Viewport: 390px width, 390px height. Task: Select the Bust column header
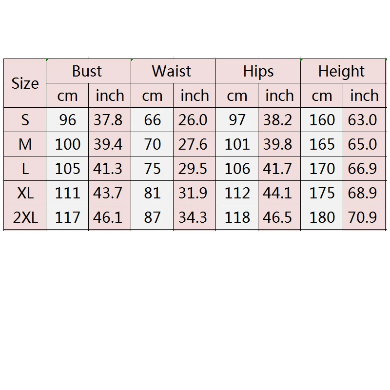tap(88, 71)
